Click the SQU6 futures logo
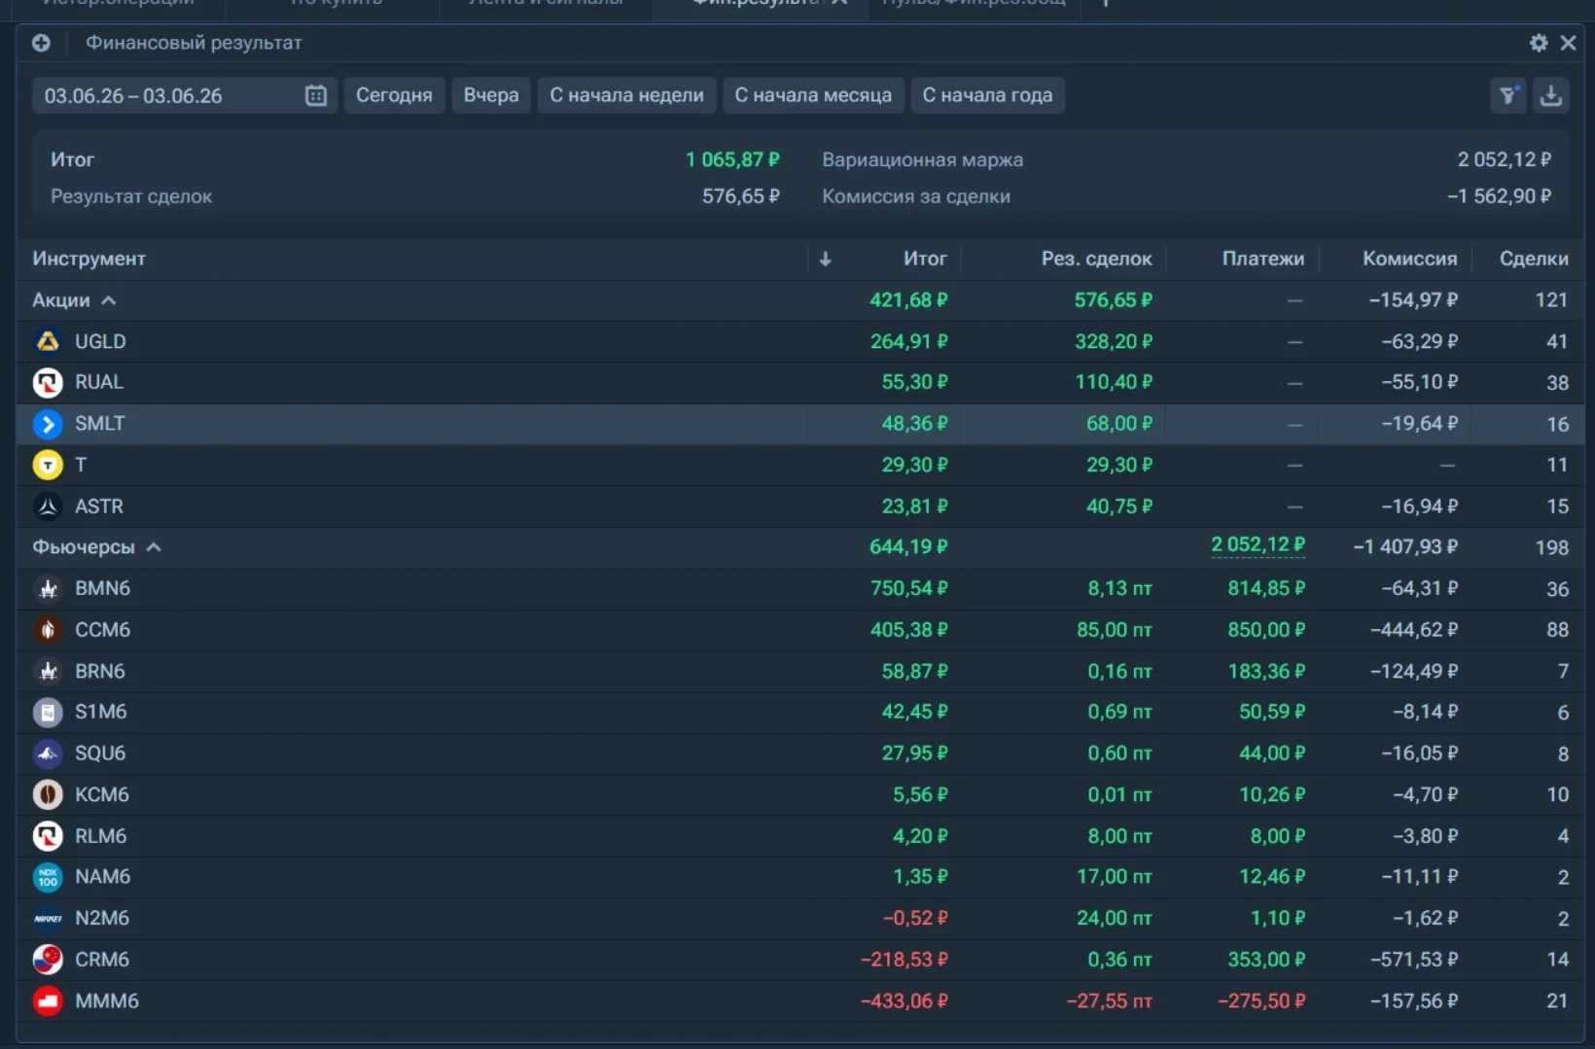1595x1049 pixels. 48,753
